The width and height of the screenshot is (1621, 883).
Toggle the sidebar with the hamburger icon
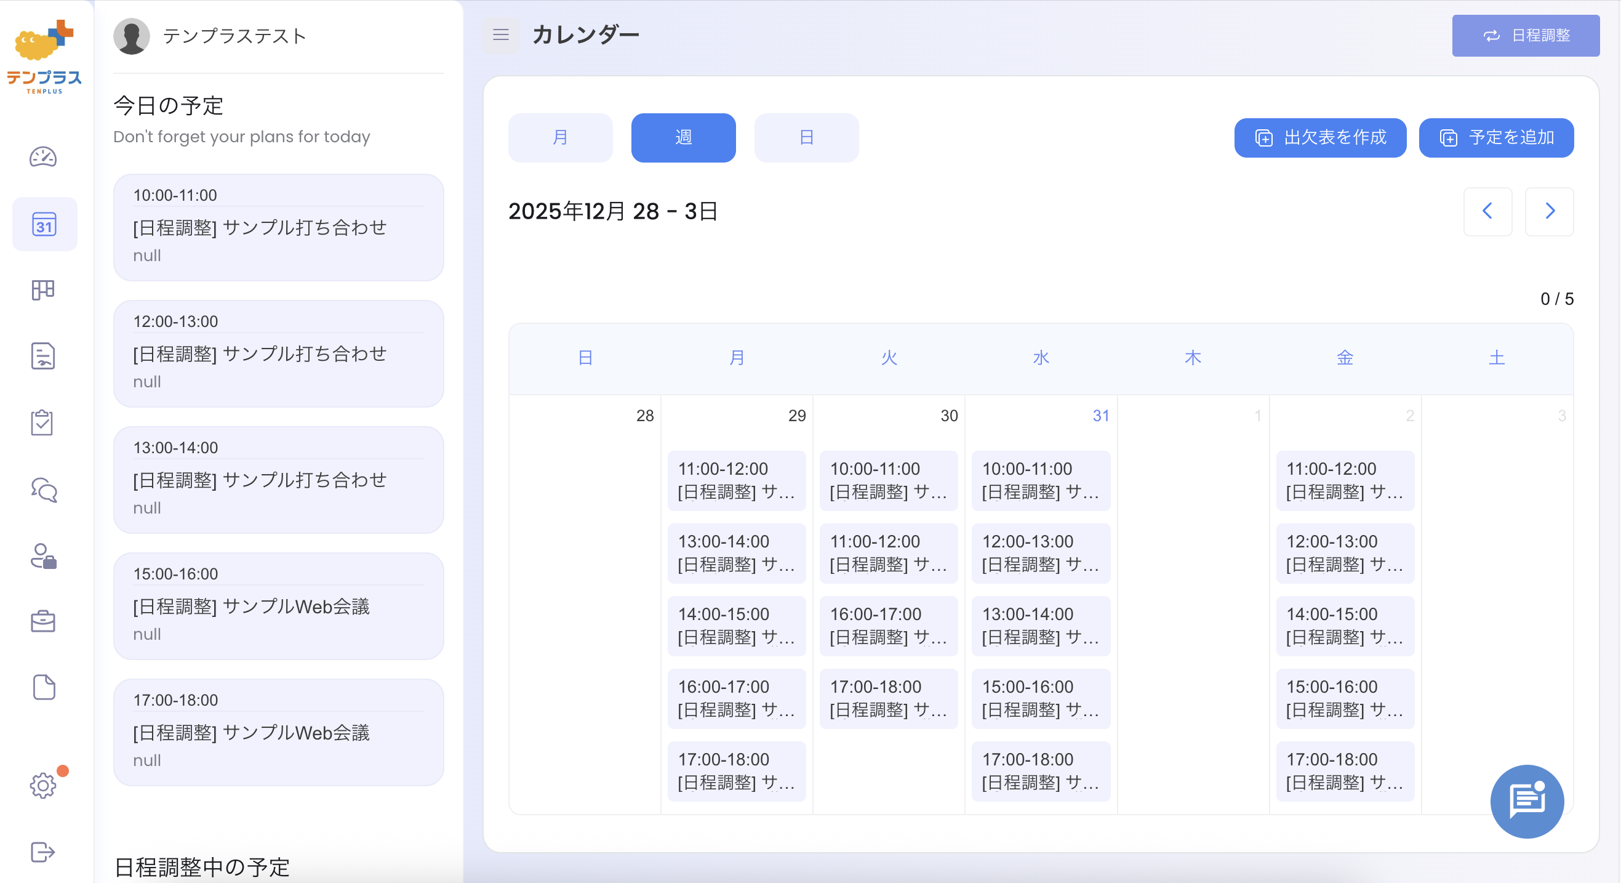tap(501, 35)
